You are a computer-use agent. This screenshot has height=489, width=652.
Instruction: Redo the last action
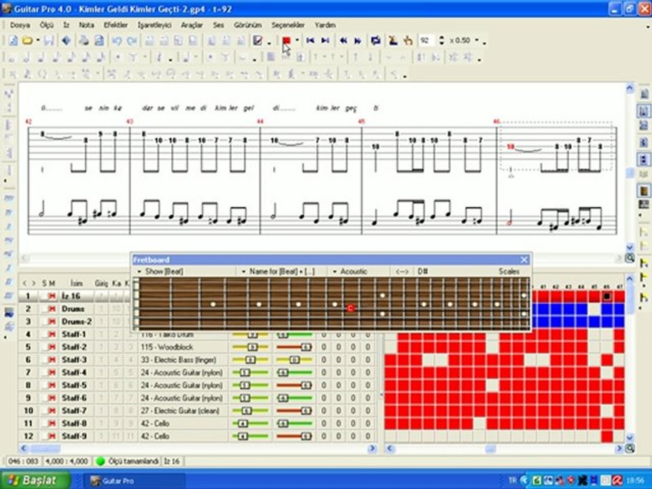click(132, 40)
